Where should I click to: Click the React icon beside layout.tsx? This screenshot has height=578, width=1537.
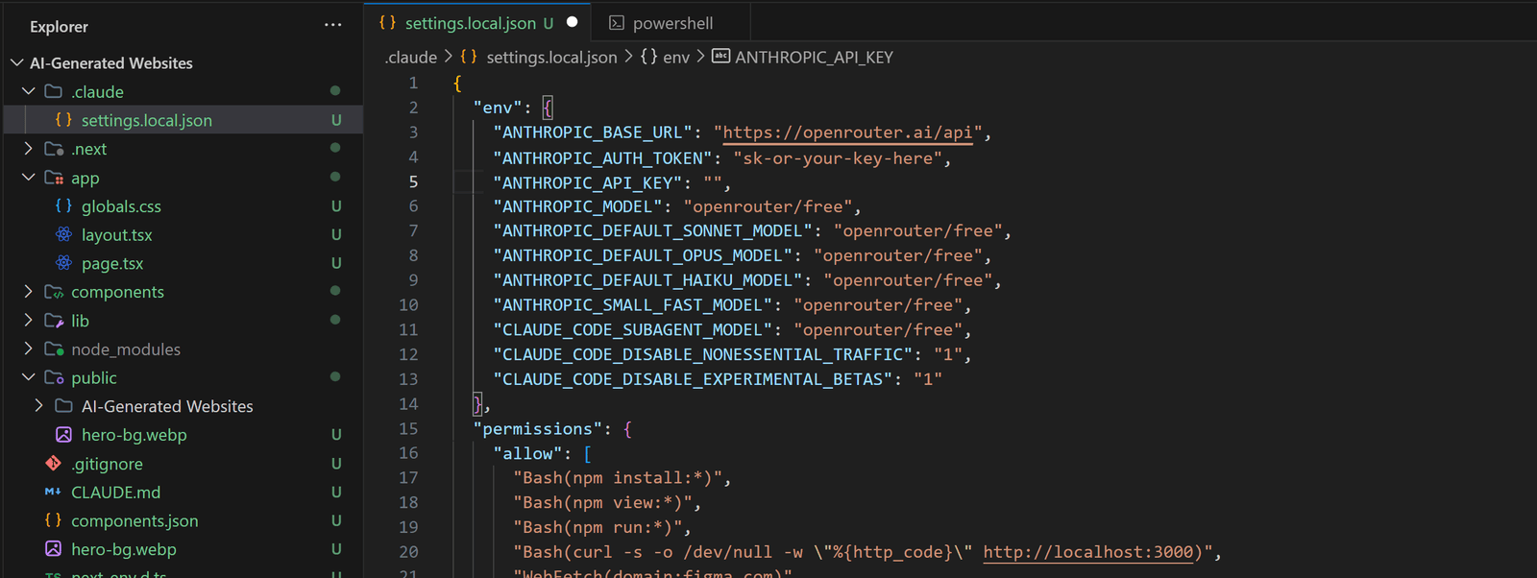point(63,234)
